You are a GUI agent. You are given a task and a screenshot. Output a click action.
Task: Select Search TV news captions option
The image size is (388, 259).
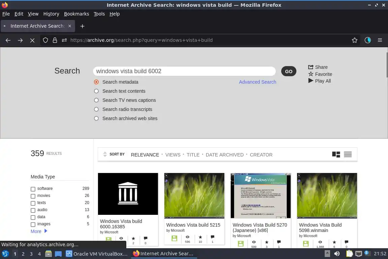[97, 100]
